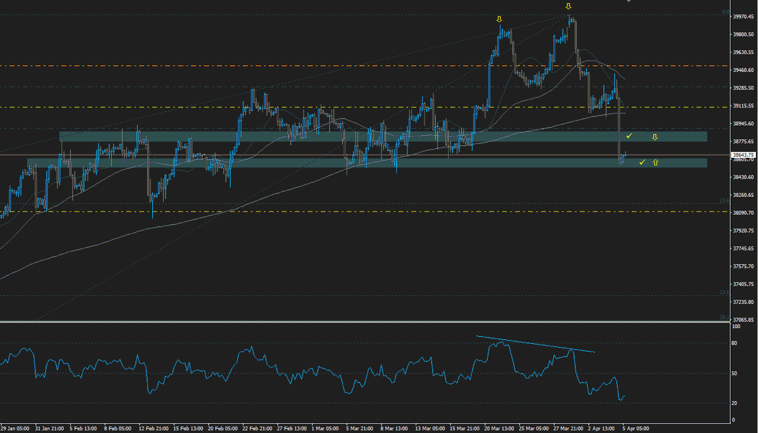Click the 15 Feb 13:00 time label
The image size is (758, 433).
pos(187,429)
